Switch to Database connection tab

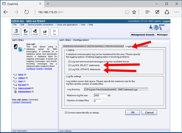(74, 46)
